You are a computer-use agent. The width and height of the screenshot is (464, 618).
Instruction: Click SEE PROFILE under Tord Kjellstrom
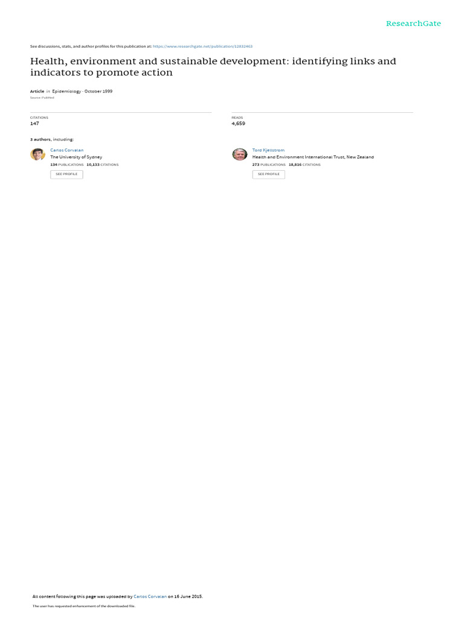(x=269, y=174)
